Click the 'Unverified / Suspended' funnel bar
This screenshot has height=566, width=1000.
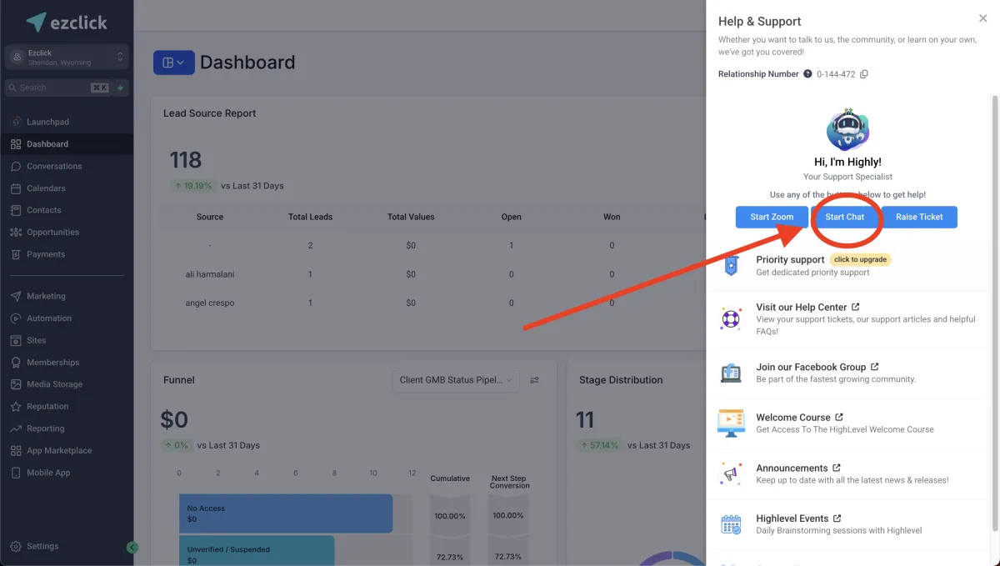click(257, 550)
